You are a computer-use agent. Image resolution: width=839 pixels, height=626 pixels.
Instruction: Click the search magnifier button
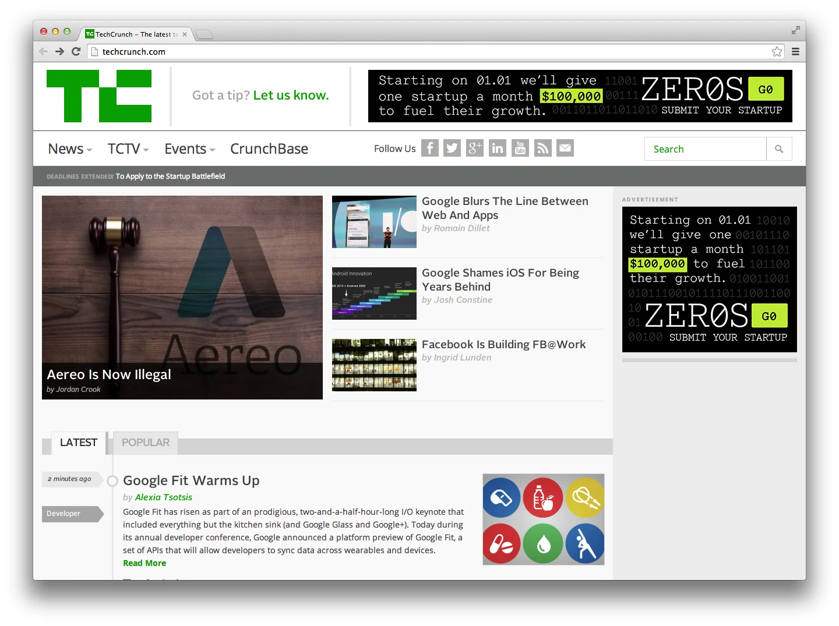[x=779, y=149]
